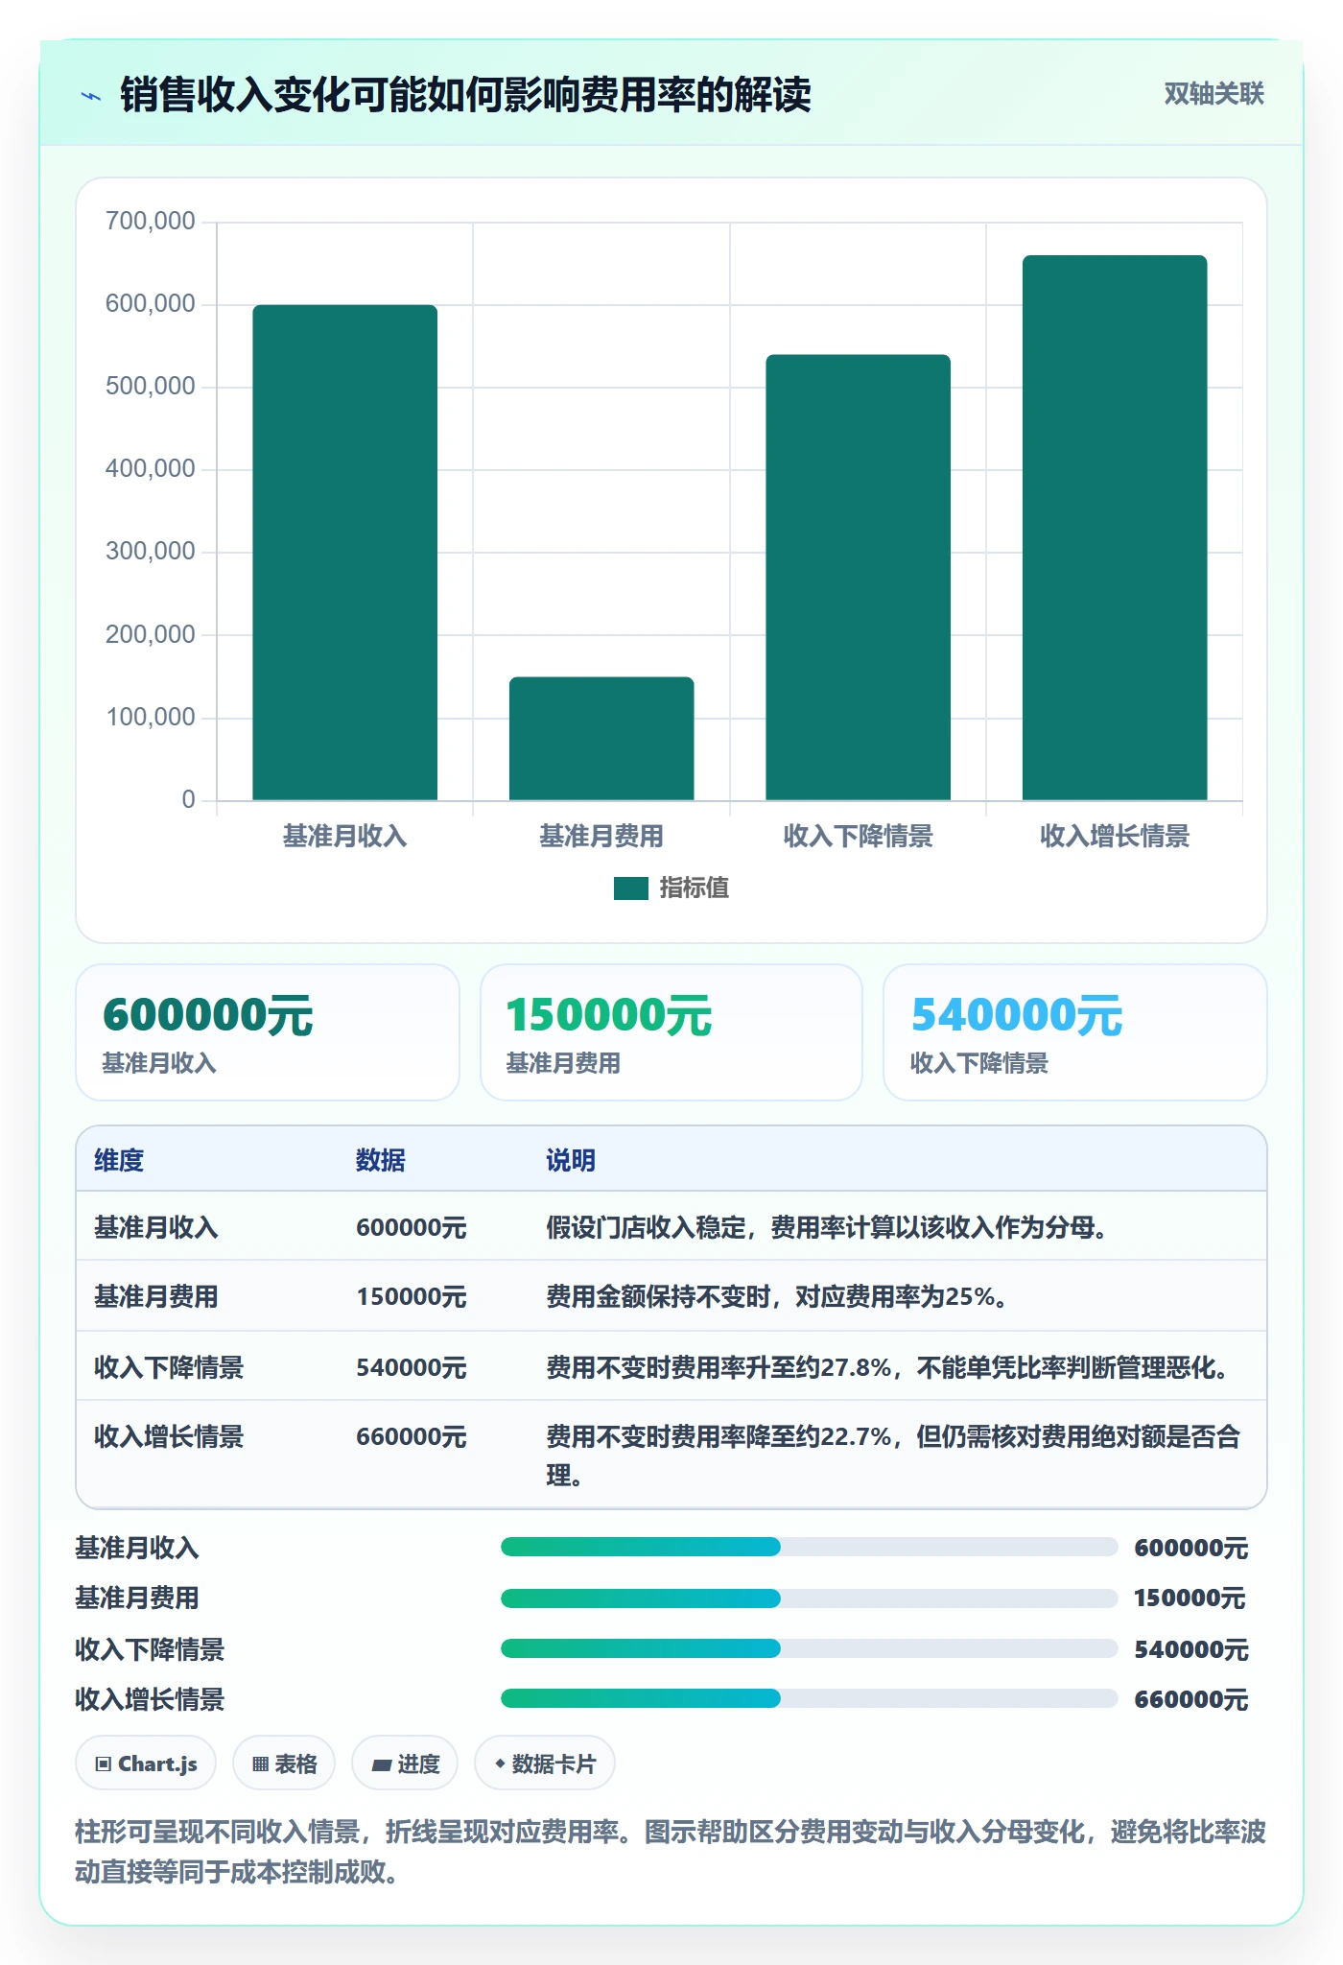Click the 基准月收入 progress row label
The image size is (1343, 1965).
point(137,1548)
